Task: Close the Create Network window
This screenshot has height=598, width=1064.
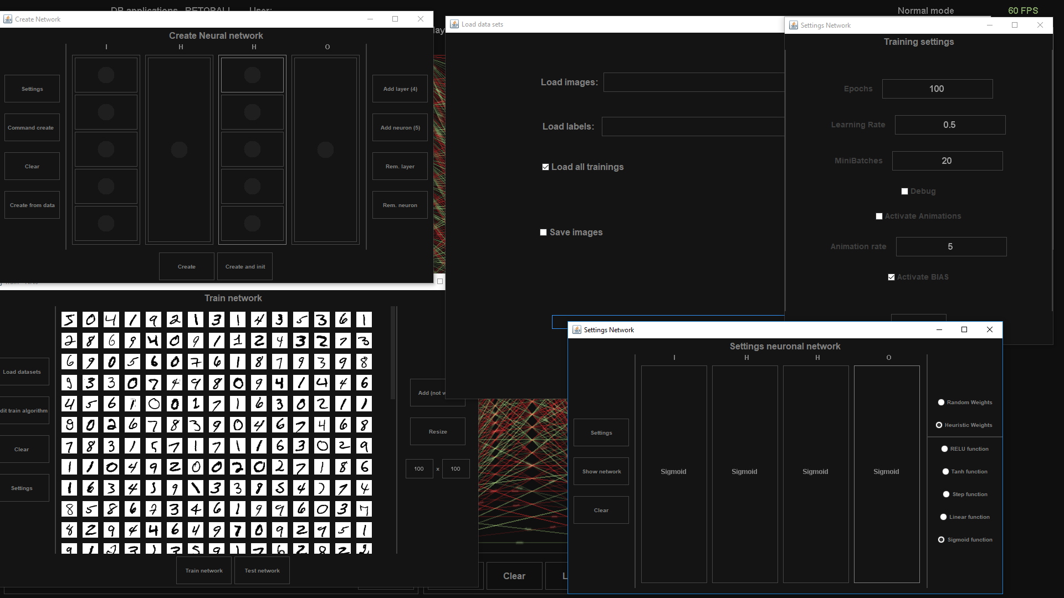Action: click(x=421, y=19)
